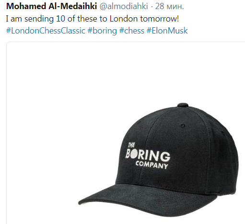Click the COMPANY word on the cap

point(152,165)
